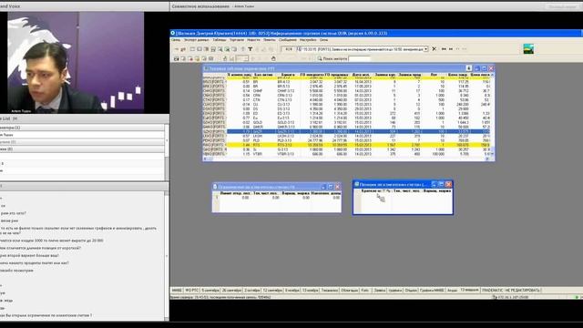Open the Торговля menu
Viewport: 583px width, 328px height.
click(x=237, y=40)
